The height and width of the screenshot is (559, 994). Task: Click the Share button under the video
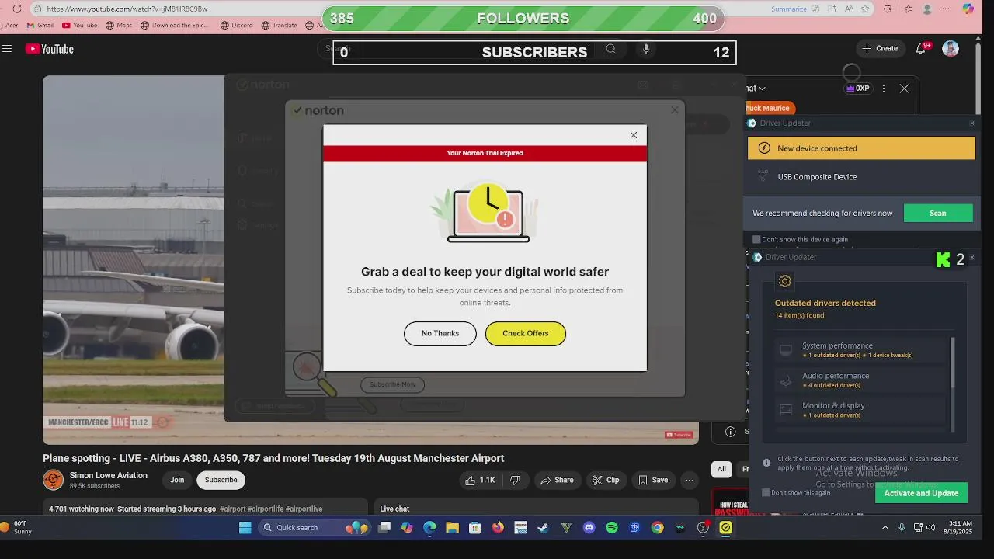pos(557,480)
